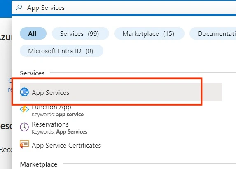Click the App Service Certificates icon
Viewport: 236px width, 169px height.
coord(24,144)
